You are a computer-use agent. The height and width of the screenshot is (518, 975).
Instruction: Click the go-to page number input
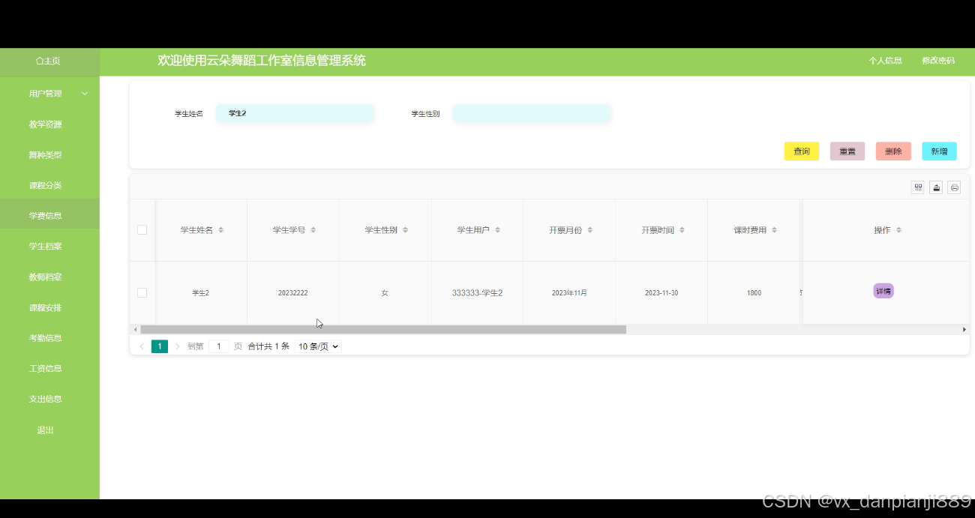218,346
